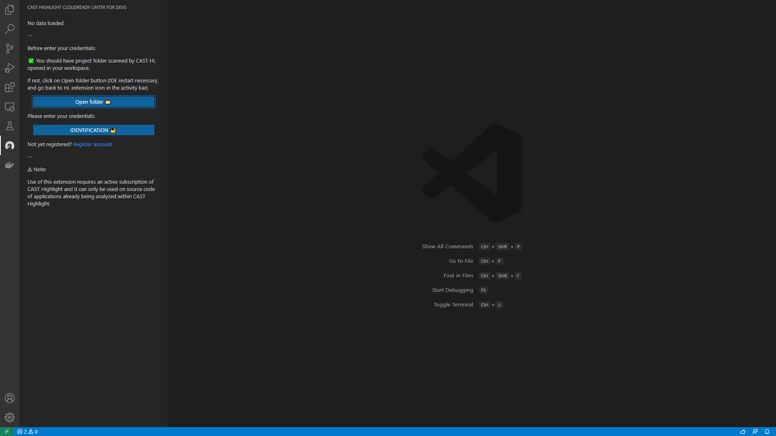Click the feedback icon in the status bar
This screenshot has width=776, height=436.
pyautogui.click(x=755, y=432)
